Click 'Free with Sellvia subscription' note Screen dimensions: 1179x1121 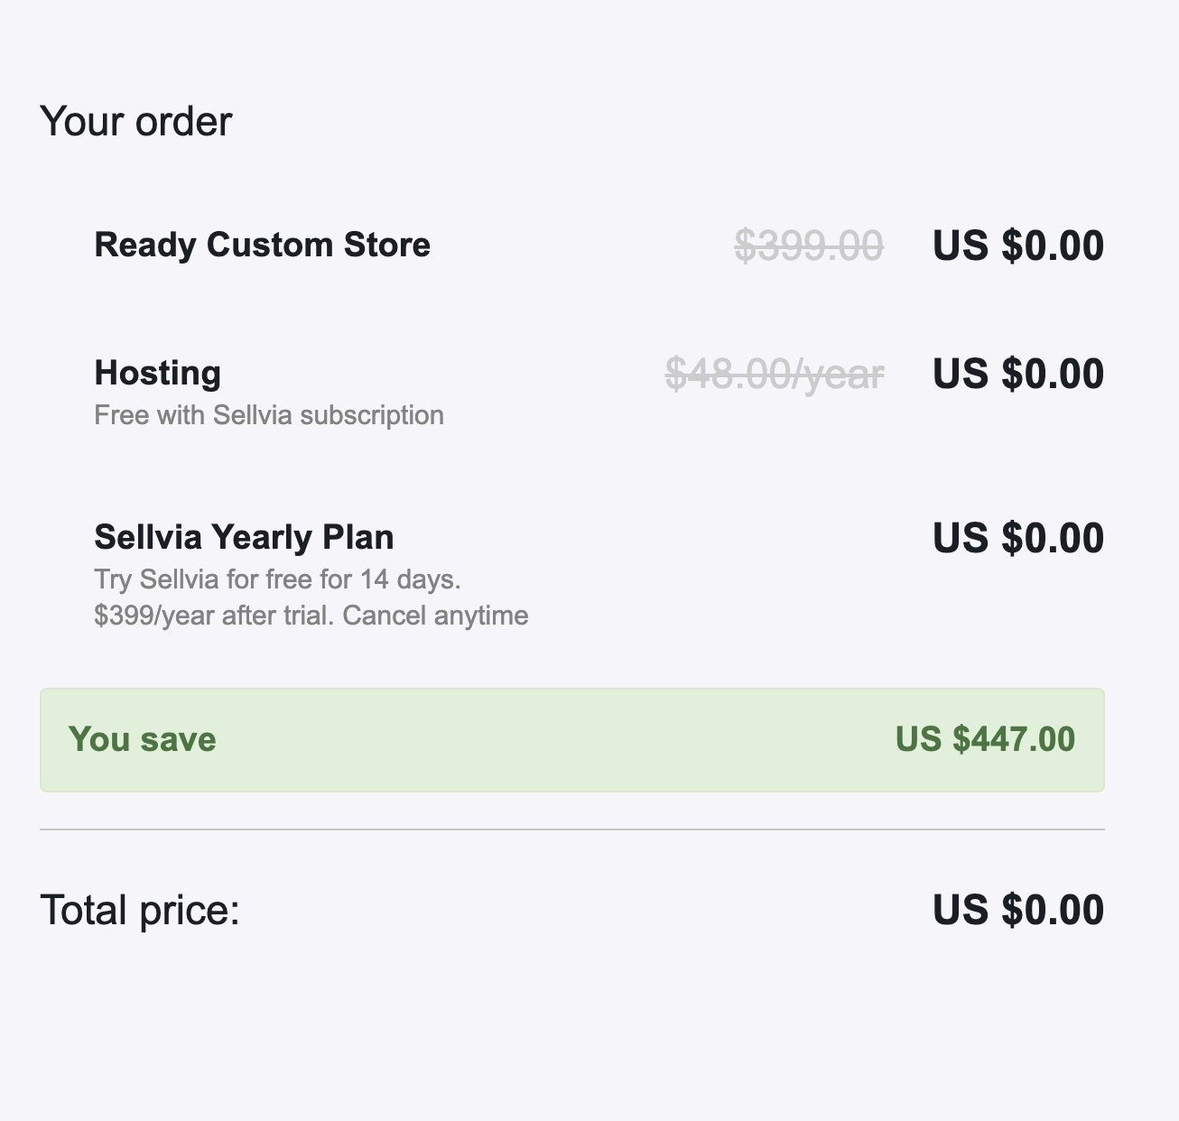[269, 415]
